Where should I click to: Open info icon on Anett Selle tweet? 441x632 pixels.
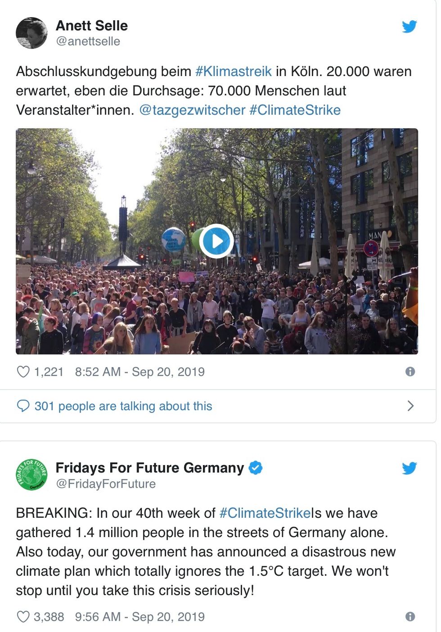click(410, 372)
